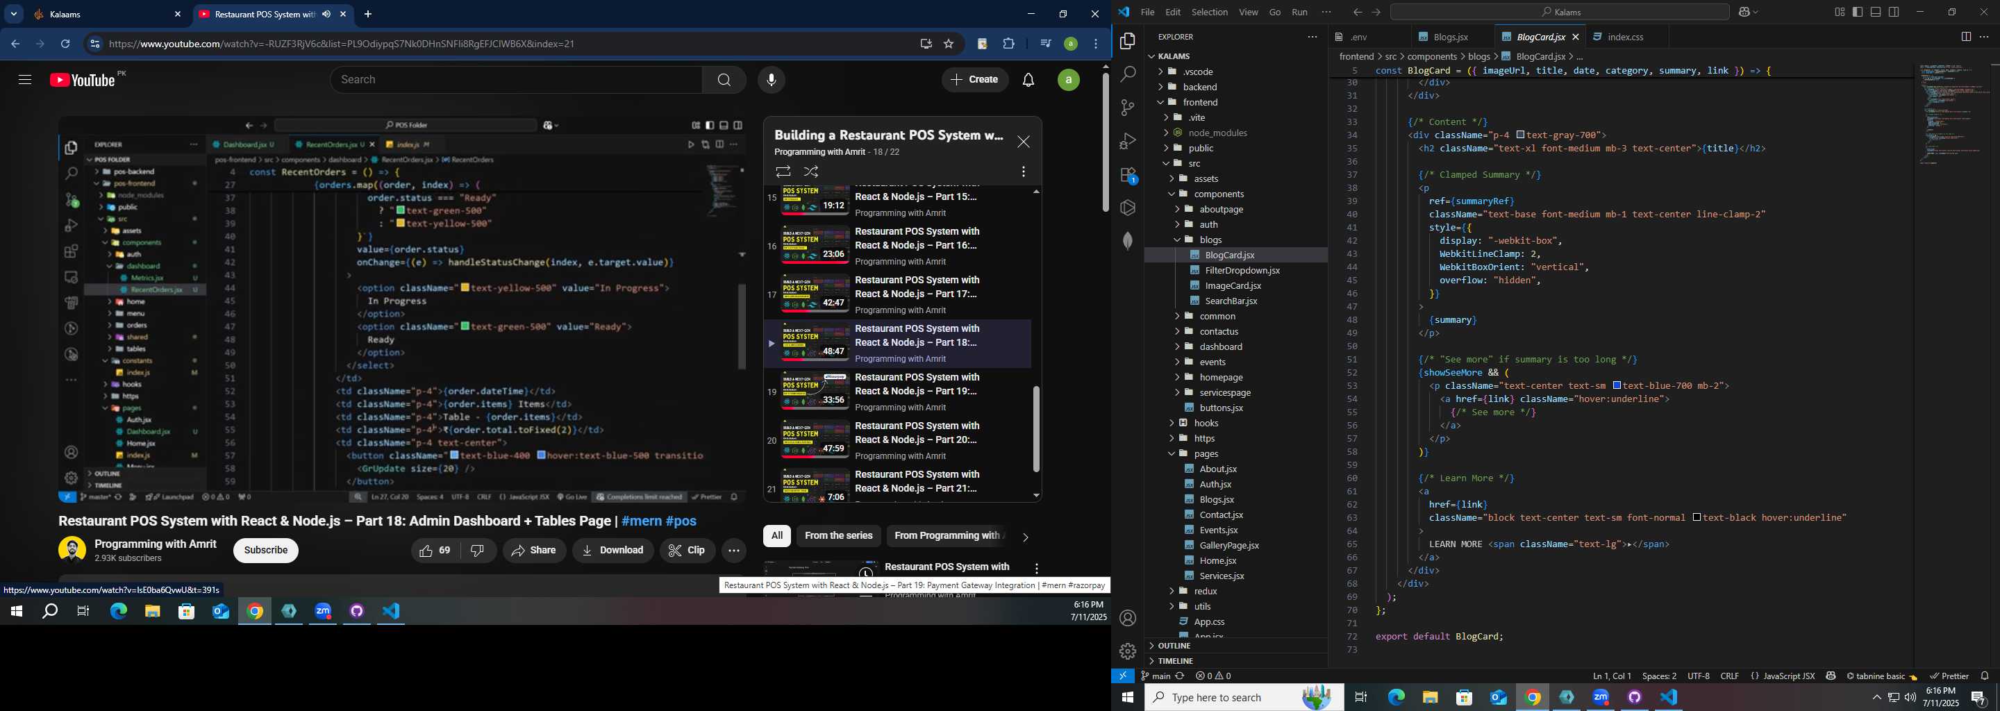
Task: Click in the YouTube search input field
Action: click(x=516, y=80)
